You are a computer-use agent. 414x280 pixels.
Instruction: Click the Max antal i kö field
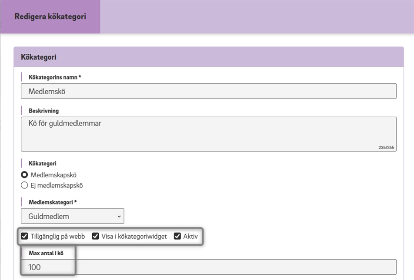coord(208,267)
